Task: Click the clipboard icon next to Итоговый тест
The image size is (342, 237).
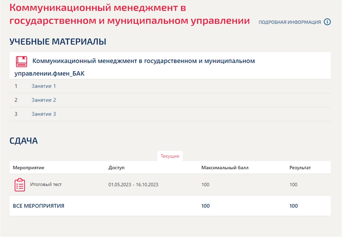Action: (20, 185)
